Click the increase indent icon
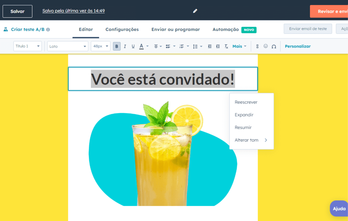 pyautogui.click(x=218, y=46)
